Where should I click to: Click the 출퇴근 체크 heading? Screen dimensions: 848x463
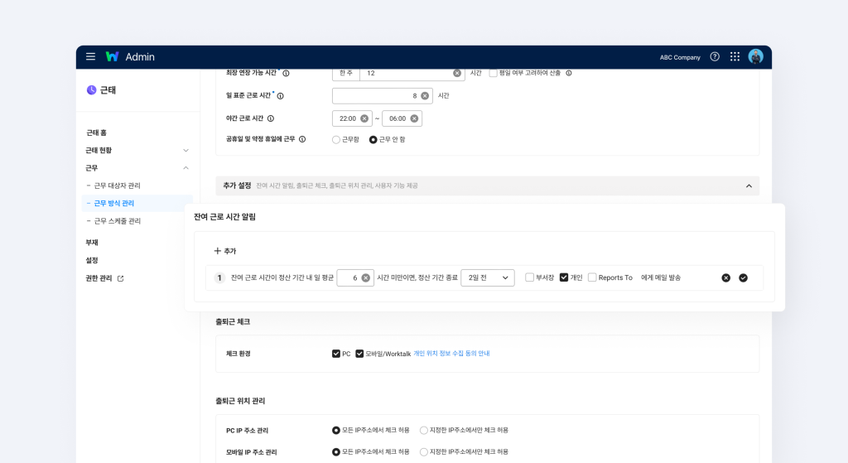coord(233,322)
